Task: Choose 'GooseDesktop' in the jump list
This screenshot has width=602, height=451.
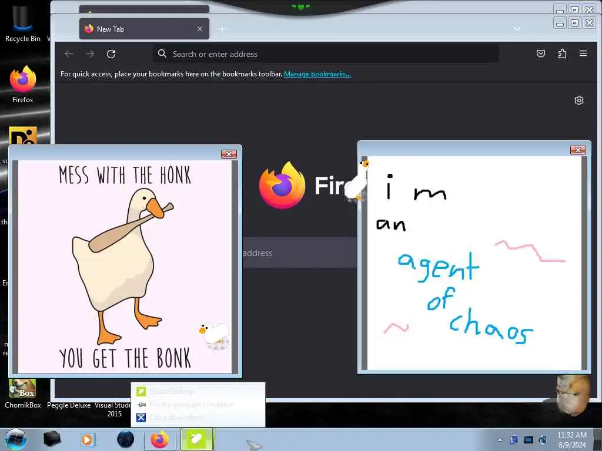Action: pyautogui.click(x=198, y=392)
